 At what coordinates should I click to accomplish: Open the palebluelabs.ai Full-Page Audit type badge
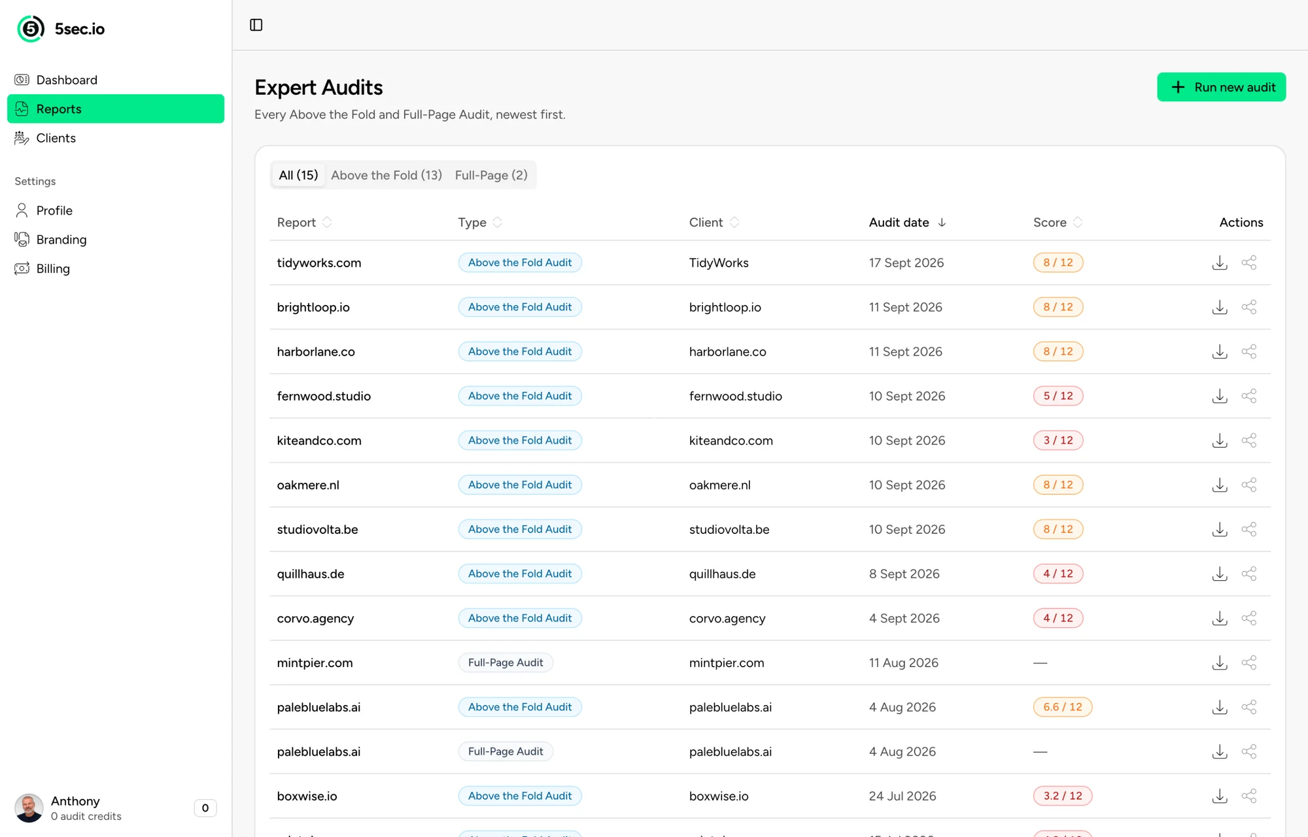(x=506, y=751)
